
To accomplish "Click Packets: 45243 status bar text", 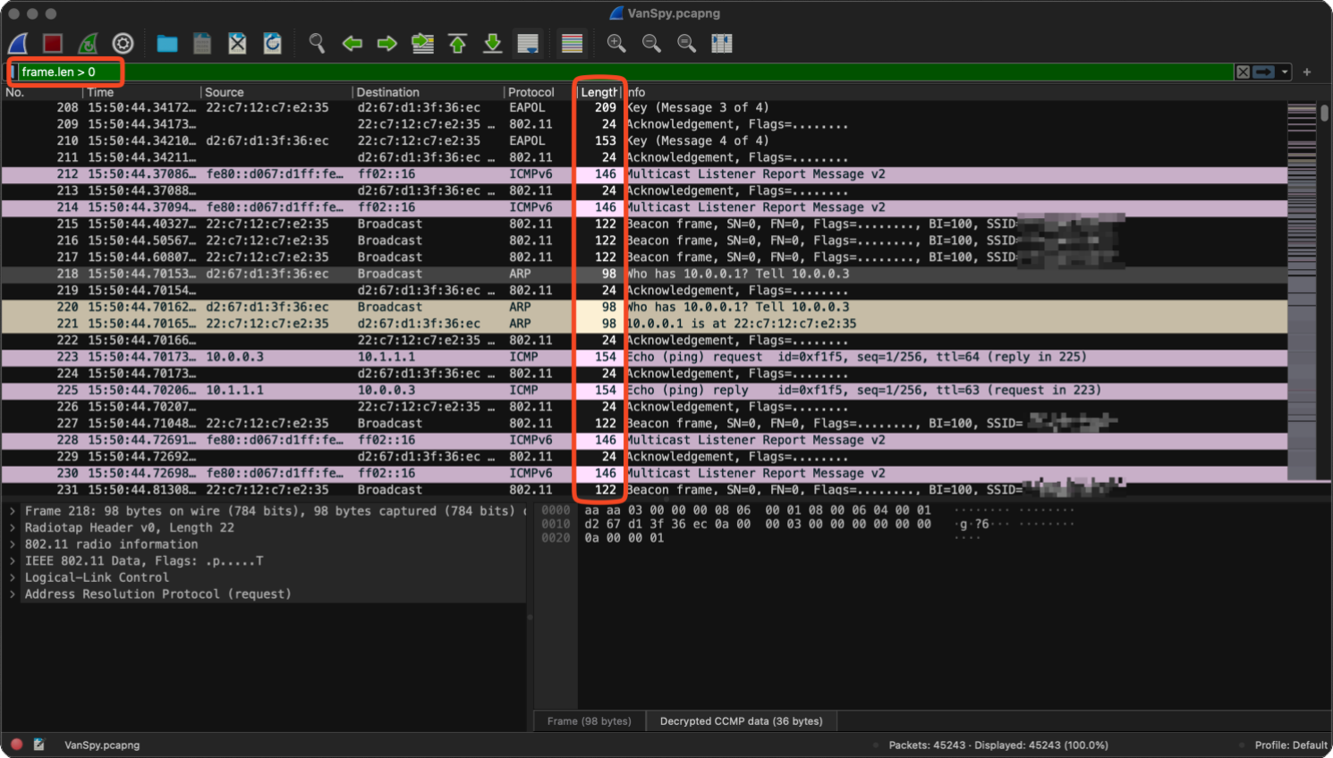I will (998, 745).
